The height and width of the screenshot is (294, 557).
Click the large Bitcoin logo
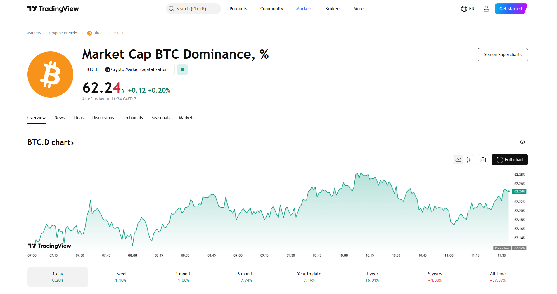(50, 74)
